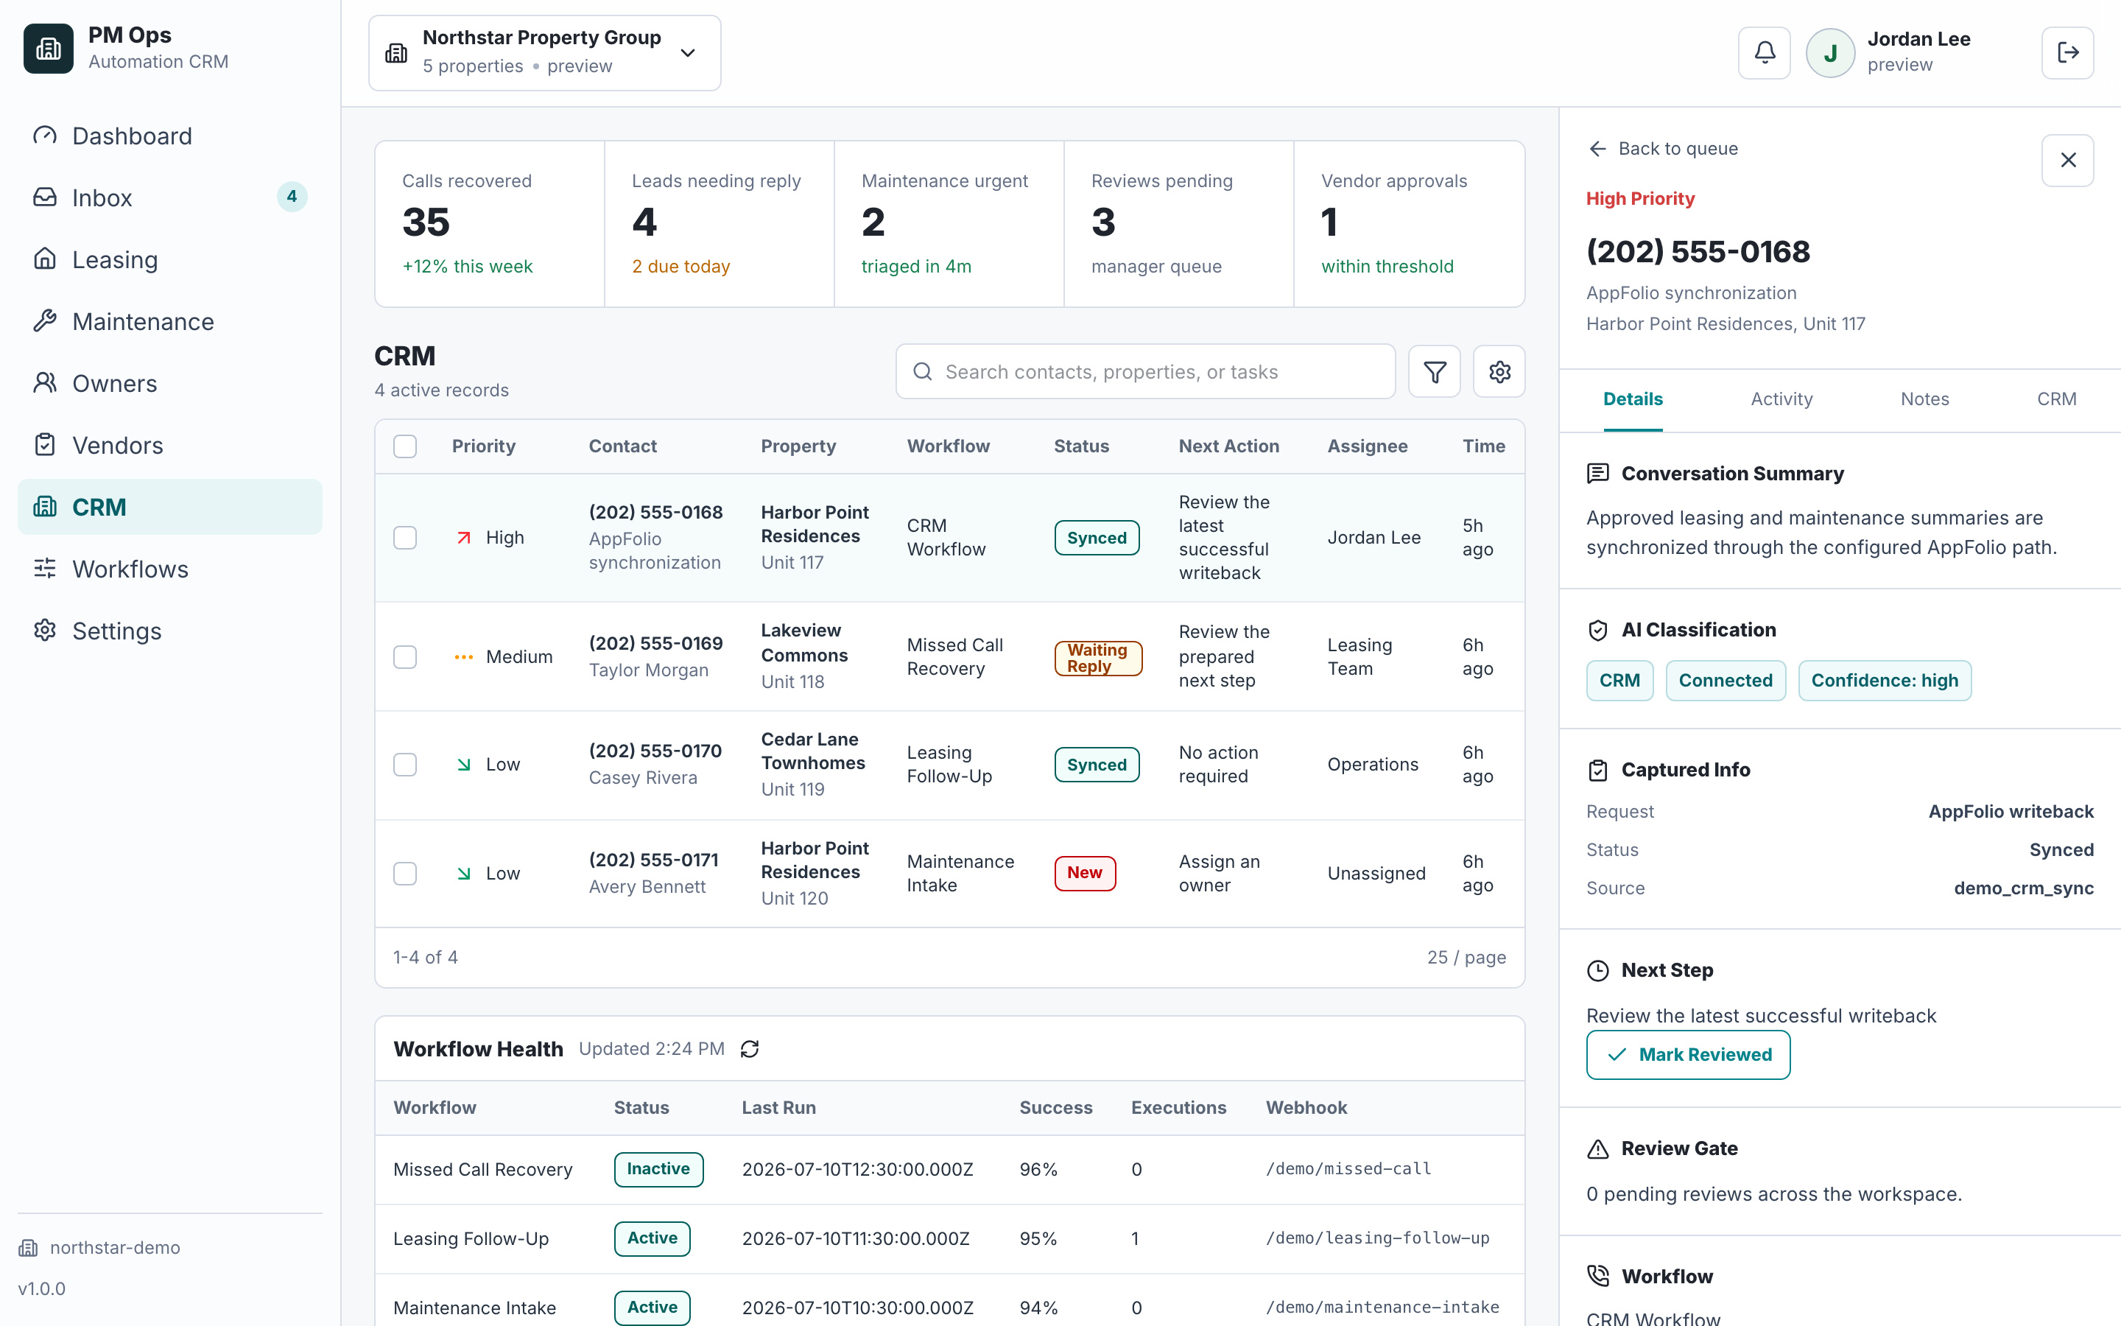Click the Vendor approvals stat card

[x=1408, y=224]
